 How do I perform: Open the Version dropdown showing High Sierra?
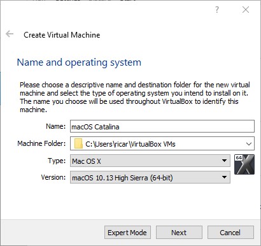pos(150,177)
